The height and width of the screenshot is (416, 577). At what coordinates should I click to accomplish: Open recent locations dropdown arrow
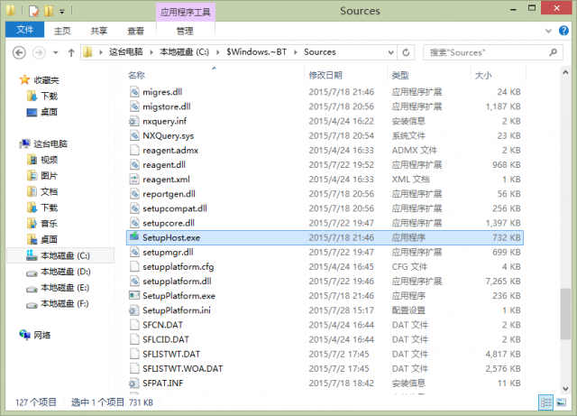[56, 52]
